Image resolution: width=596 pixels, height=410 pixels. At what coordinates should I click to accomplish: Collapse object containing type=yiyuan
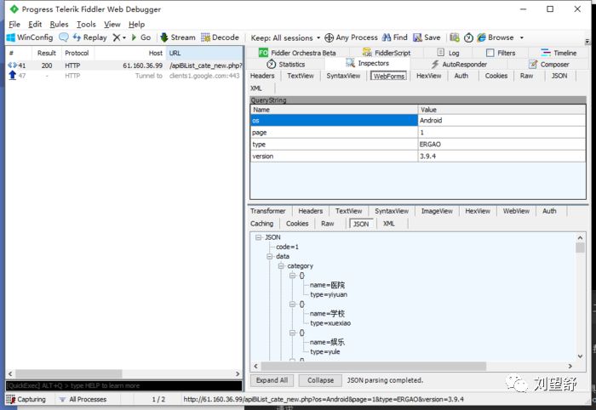tap(292, 276)
